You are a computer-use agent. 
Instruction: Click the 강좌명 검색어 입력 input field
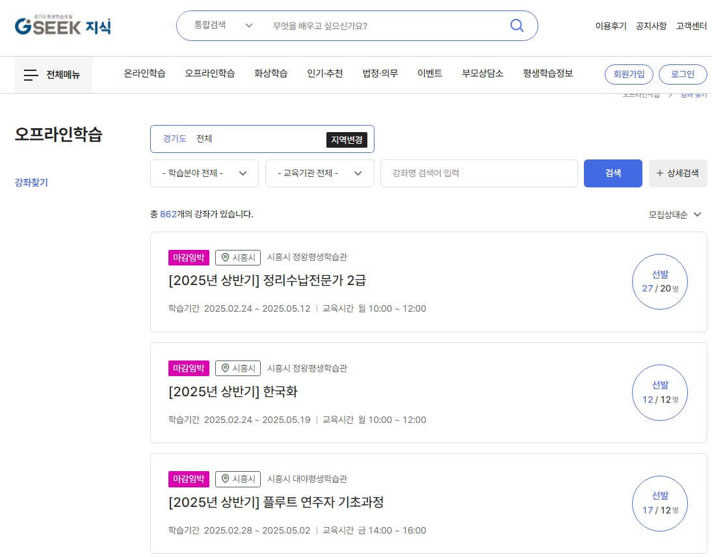(x=479, y=173)
